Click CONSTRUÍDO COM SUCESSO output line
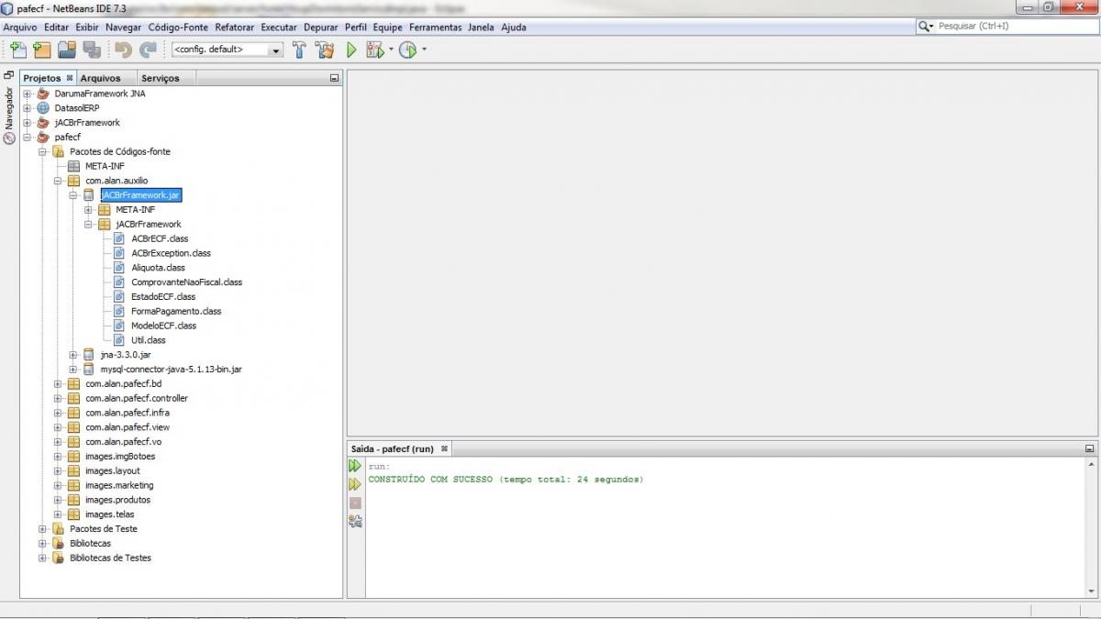1101x619 pixels. pos(506,480)
